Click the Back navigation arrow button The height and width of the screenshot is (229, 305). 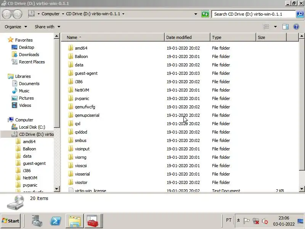point(7,14)
